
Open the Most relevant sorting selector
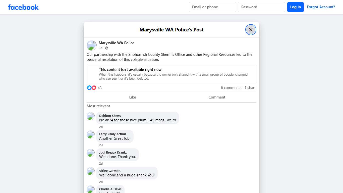pos(98,106)
